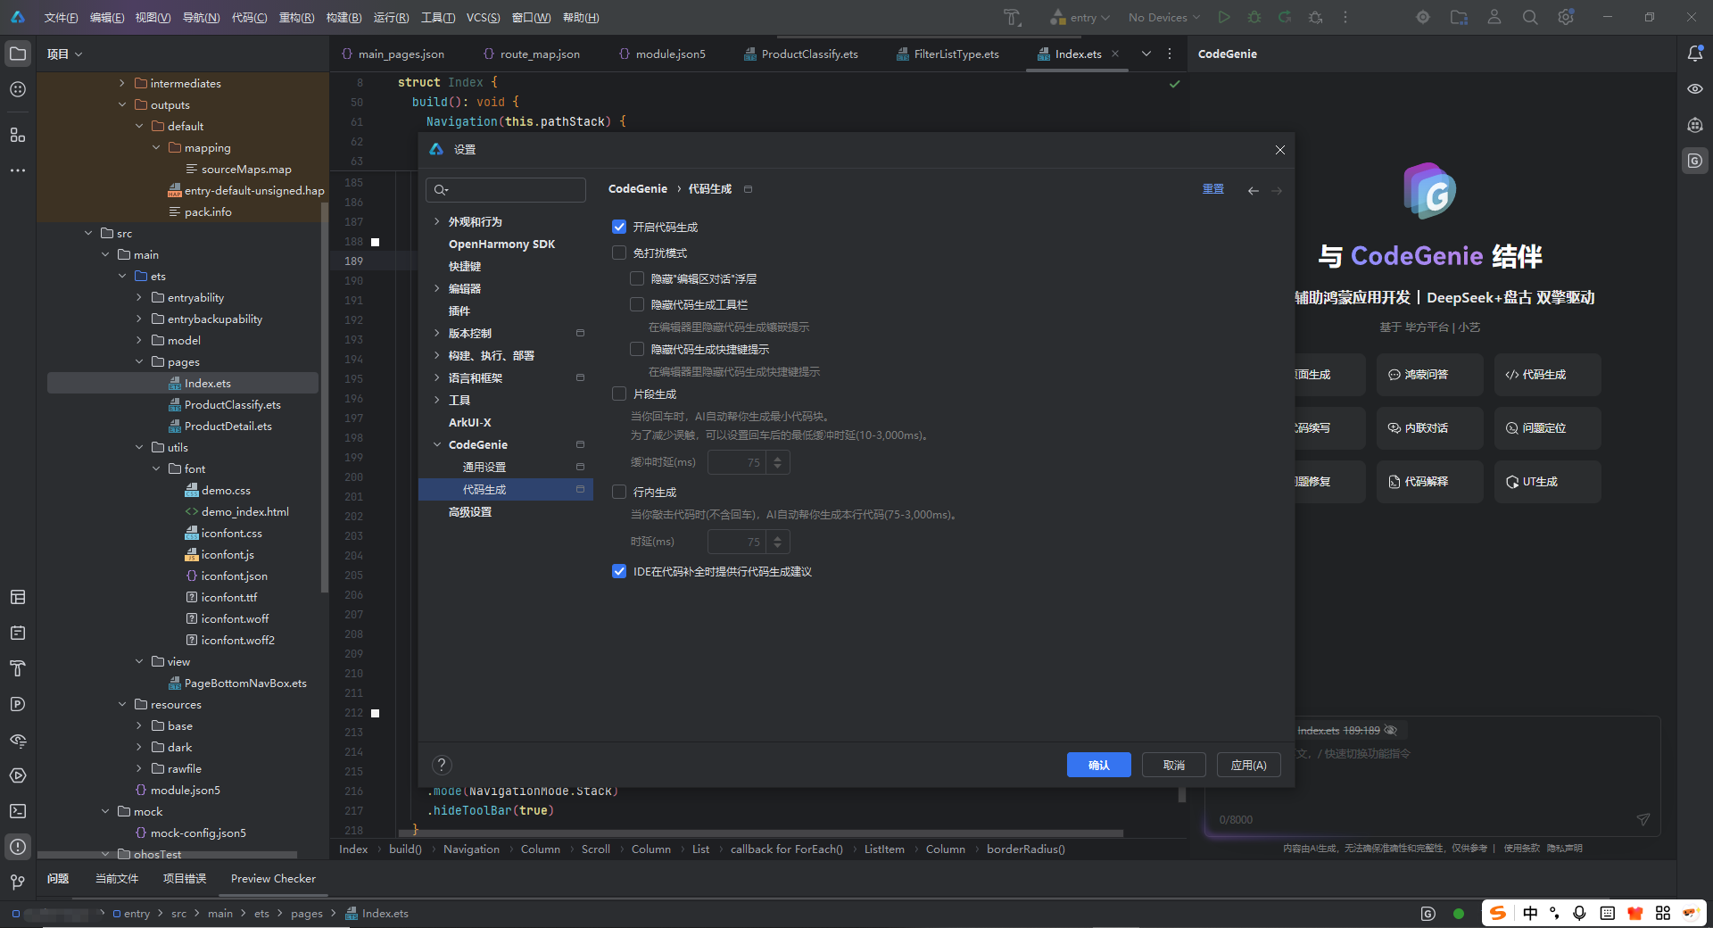Click the build hammer icon in left sidebar

(18, 668)
